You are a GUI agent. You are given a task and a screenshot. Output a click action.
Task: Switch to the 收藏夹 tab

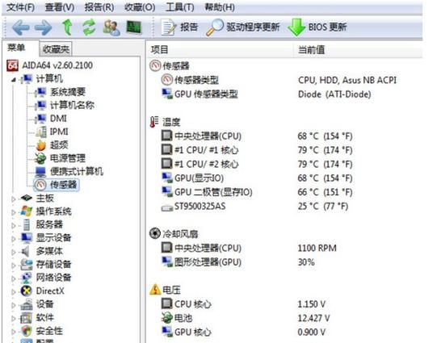click(56, 49)
